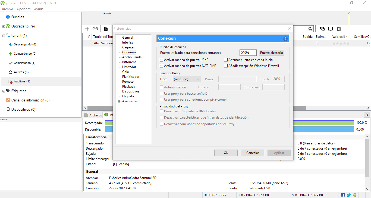Select Activos (0) filter

[x=21, y=72]
